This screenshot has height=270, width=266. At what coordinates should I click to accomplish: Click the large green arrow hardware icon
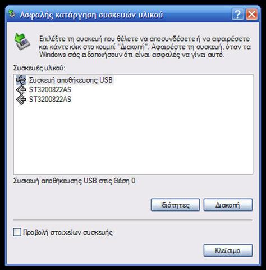22,42
